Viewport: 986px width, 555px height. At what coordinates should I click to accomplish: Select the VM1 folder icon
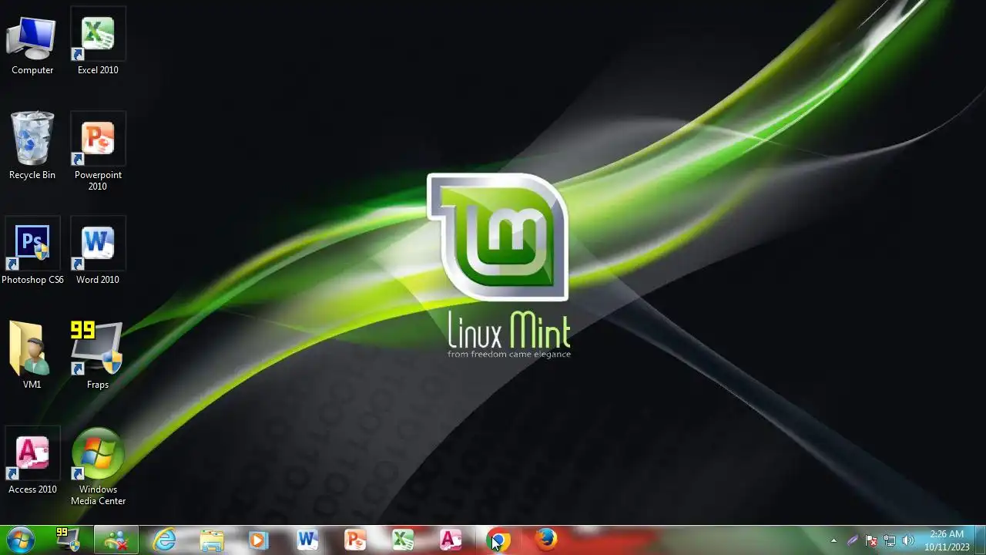coord(32,356)
